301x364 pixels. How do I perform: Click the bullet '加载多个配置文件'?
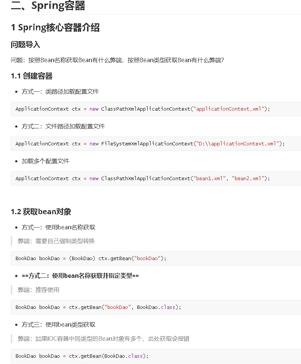(46, 161)
